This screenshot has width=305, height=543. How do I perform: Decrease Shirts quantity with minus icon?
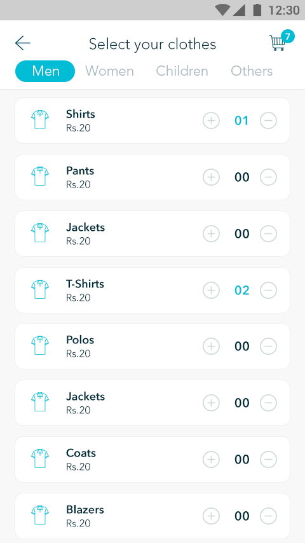[x=268, y=121]
